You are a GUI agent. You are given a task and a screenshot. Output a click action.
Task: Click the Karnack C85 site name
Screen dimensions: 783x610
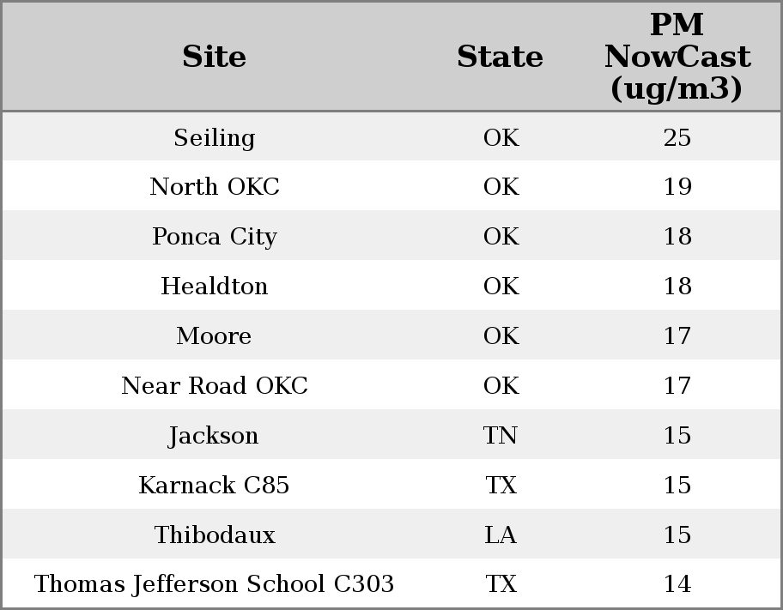pyautogui.click(x=214, y=486)
